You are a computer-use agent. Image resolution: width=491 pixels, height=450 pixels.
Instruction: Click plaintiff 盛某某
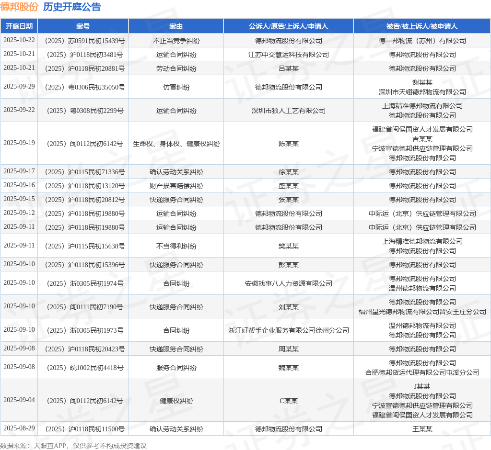tap(288, 186)
